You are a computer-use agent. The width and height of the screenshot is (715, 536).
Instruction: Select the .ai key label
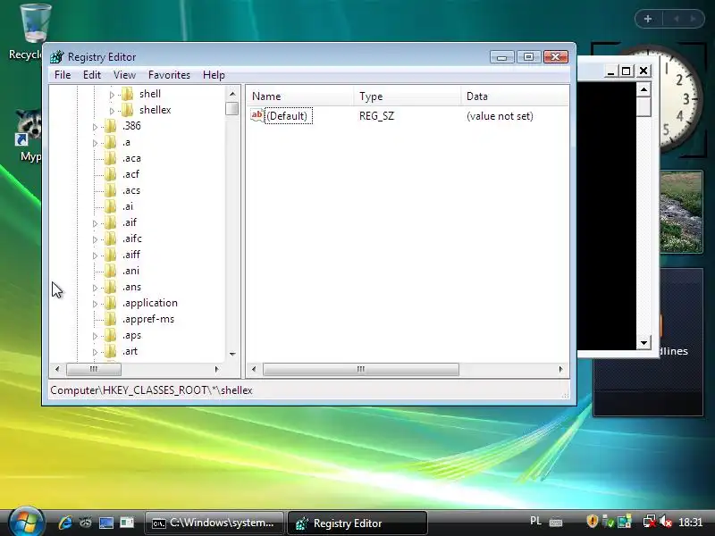(x=128, y=206)
